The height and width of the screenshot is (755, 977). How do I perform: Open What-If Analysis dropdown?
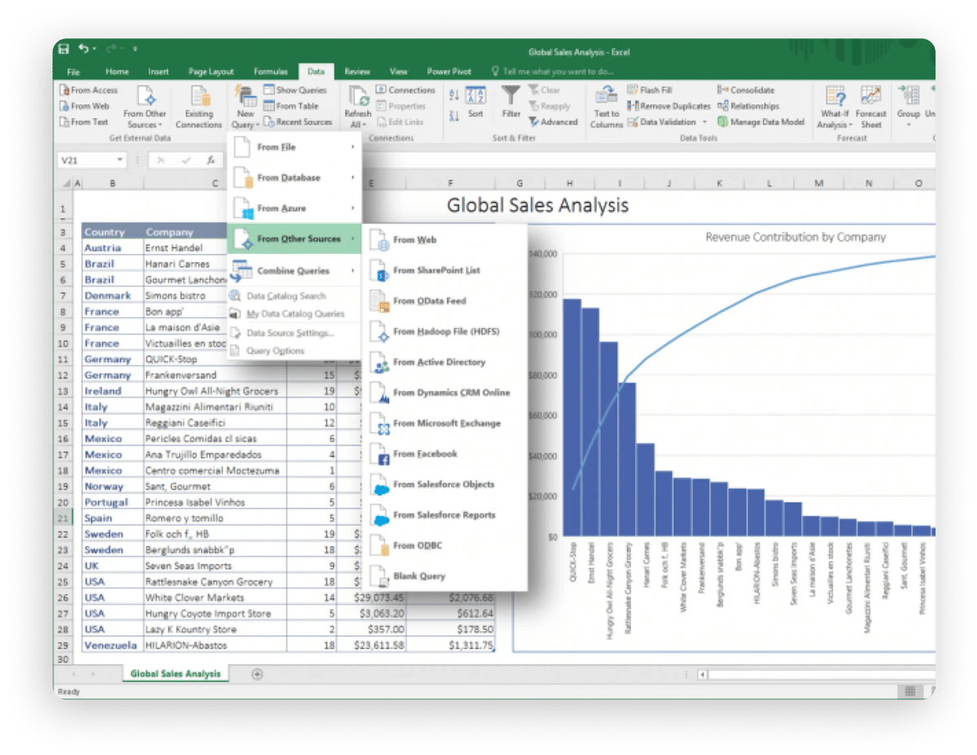click(x=835, y=107)
